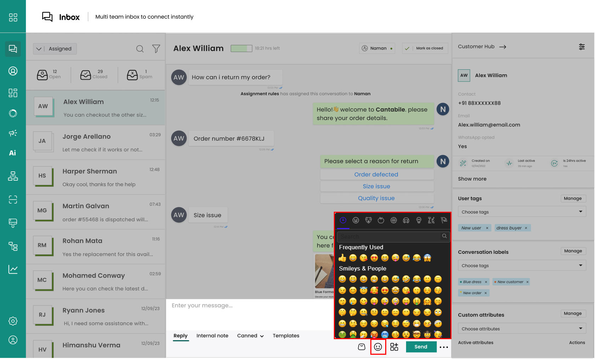Open settings gear in left sidebar

[13, 321]
